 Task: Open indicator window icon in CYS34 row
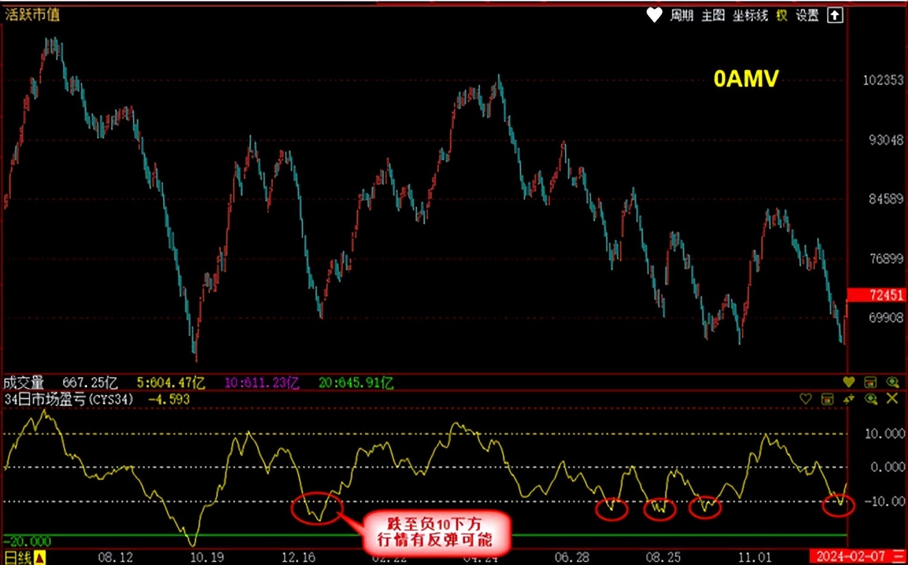(828, 398)
